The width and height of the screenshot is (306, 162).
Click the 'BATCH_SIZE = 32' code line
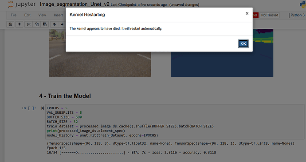(x=62, y=122)
